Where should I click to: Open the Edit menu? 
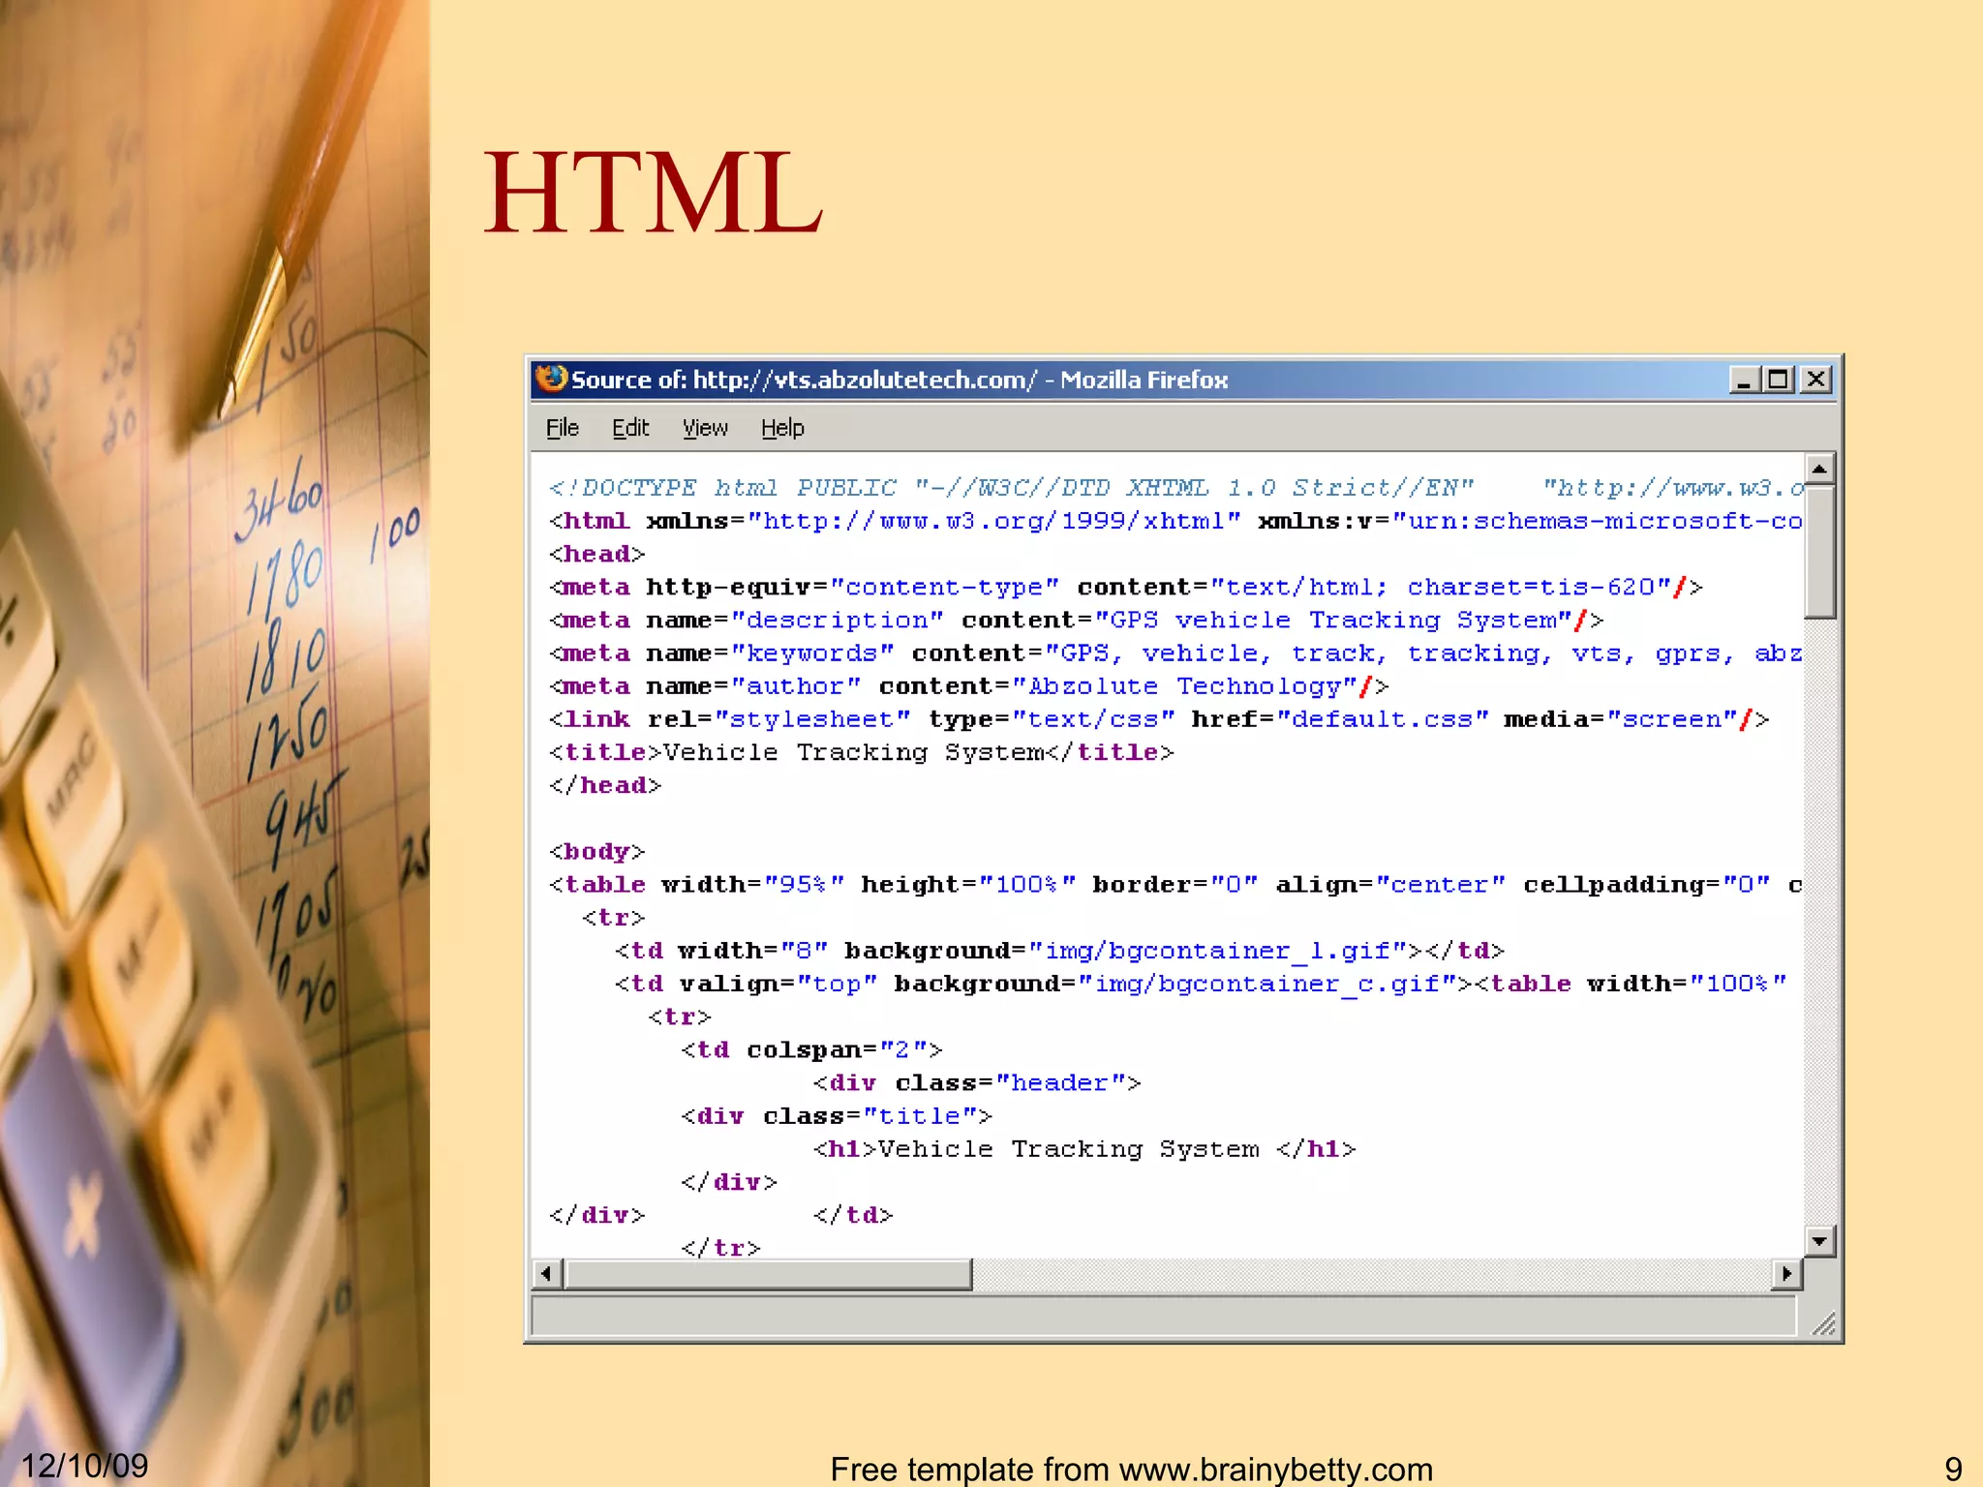[630, 428]
